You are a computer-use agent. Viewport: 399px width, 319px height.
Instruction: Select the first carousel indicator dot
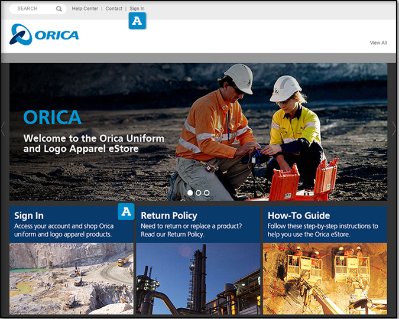coord(190,193)
